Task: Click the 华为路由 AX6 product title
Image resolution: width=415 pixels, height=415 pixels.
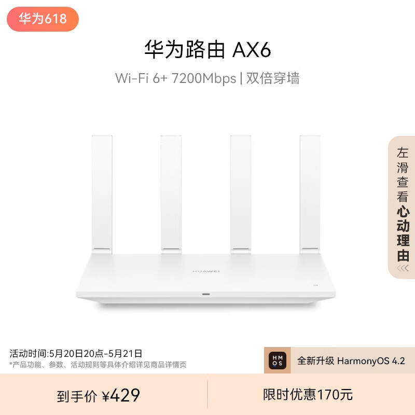Action: pos(208,49)
